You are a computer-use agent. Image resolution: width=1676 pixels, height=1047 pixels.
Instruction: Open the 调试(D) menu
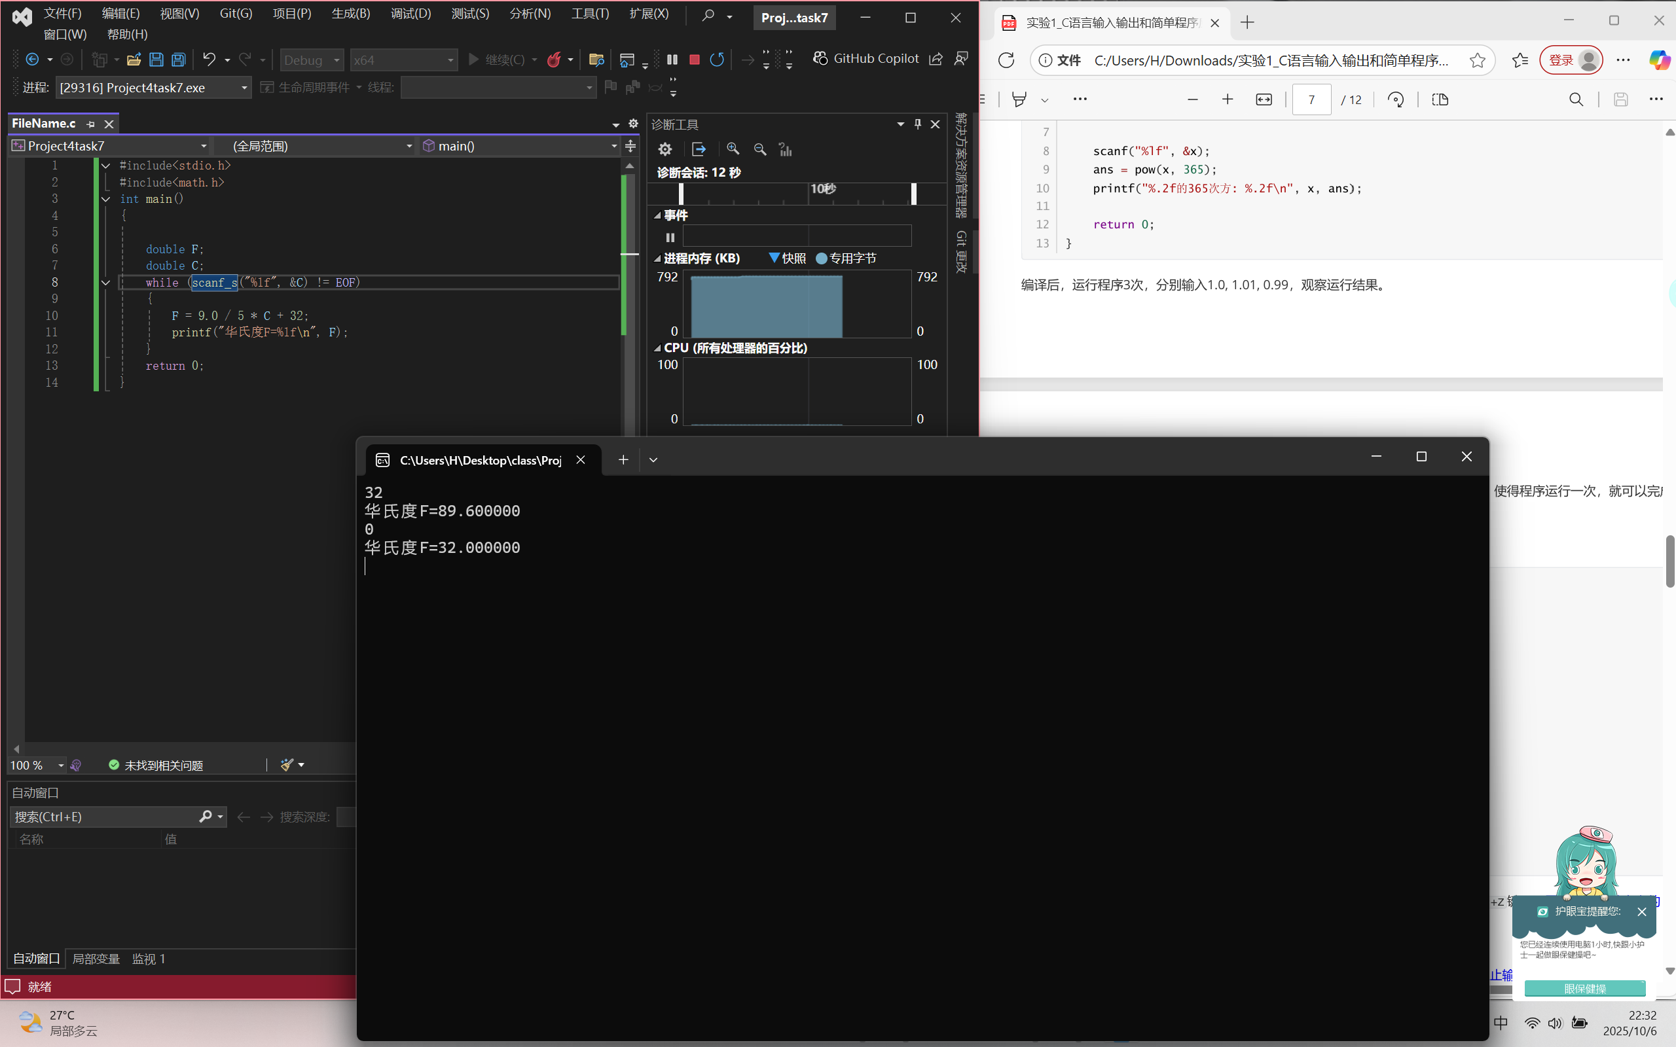[x=410, y=14]
